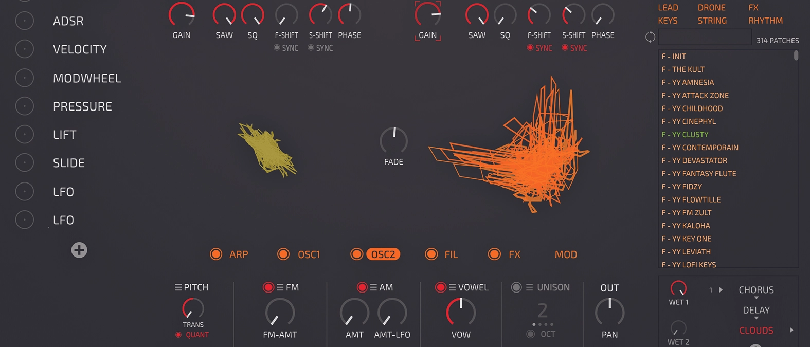Toggle the AM enable button
810x347 pixels.
click(x=362, y=287)
